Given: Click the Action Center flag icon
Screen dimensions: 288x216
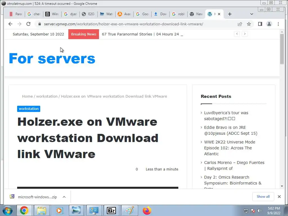Looking at the screenshot, I should 253,211.
